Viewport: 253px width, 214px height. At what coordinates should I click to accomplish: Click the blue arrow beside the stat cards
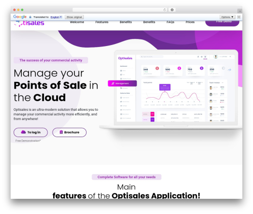229,70
